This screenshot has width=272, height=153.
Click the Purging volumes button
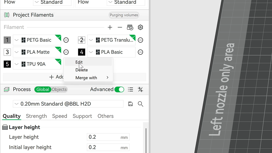coord(124,15)
